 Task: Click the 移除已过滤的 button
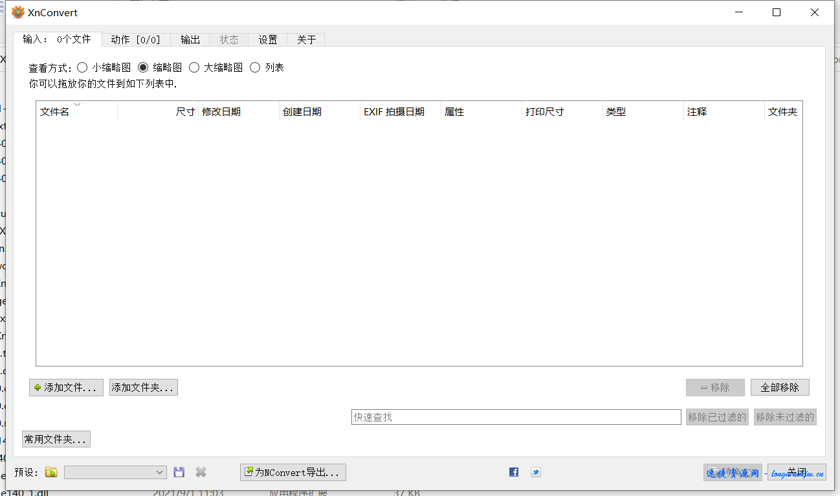click(717, 417)
